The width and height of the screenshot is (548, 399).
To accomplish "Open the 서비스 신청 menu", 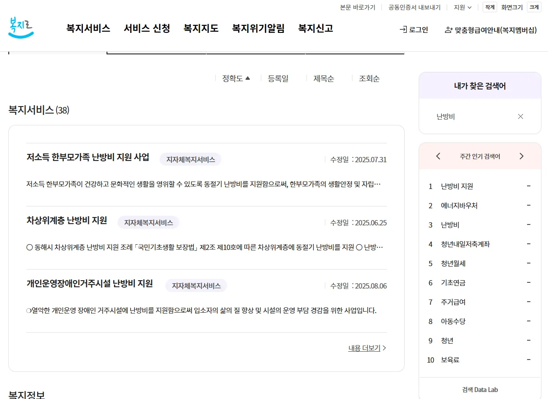I will coord(147,28).
